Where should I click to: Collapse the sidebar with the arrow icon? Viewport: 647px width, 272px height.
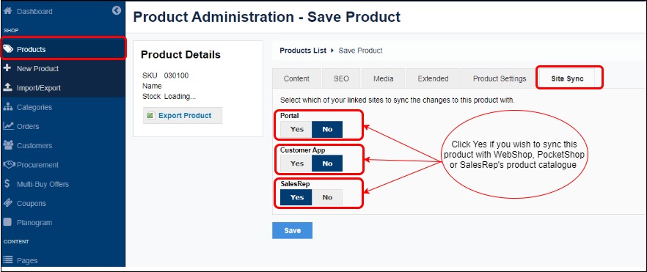117,11
